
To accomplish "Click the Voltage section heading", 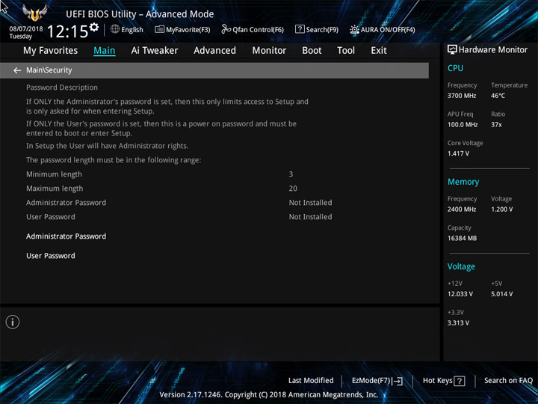I will coord(461,266).
